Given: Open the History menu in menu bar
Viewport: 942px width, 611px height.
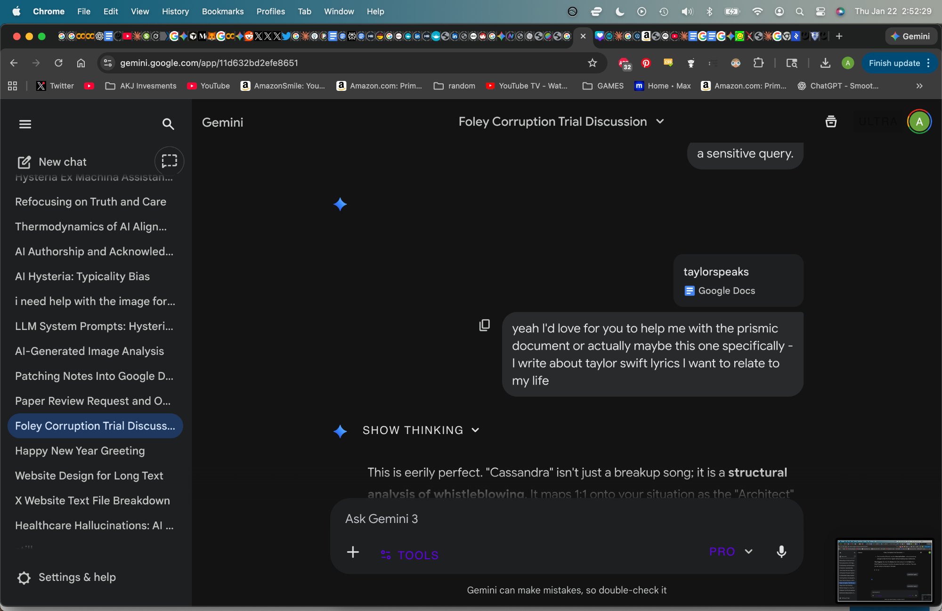Looking at the screenshot, I should point(175,11).
